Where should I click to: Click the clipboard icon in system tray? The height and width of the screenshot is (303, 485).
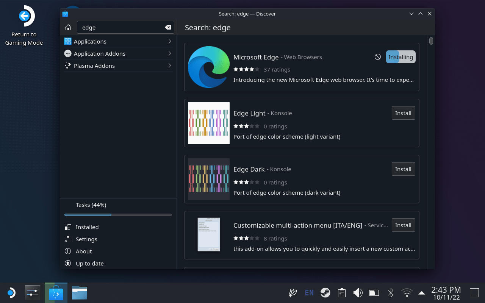[341, 293]
